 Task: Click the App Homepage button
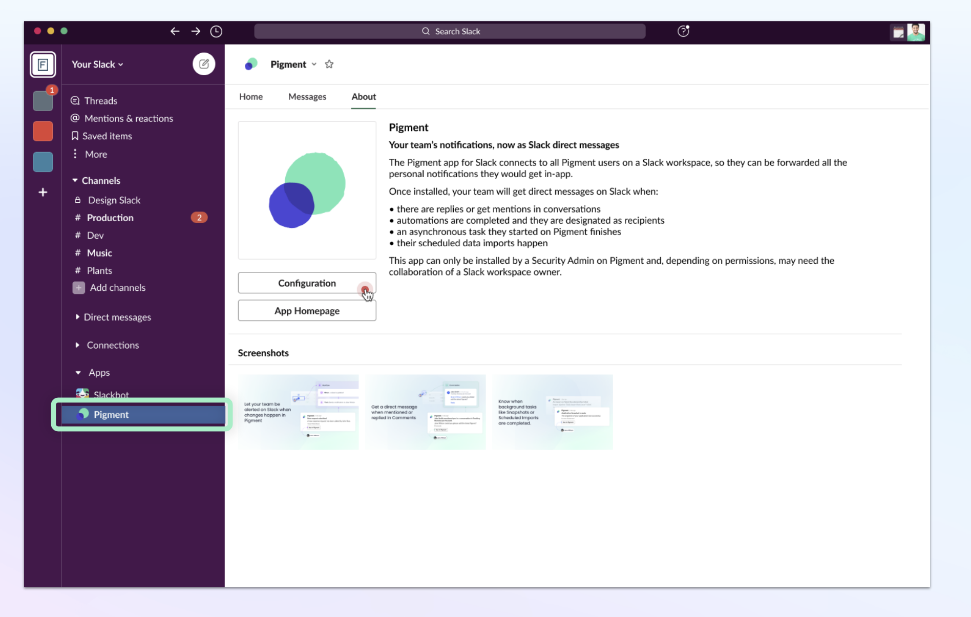[x=307, y=311]
